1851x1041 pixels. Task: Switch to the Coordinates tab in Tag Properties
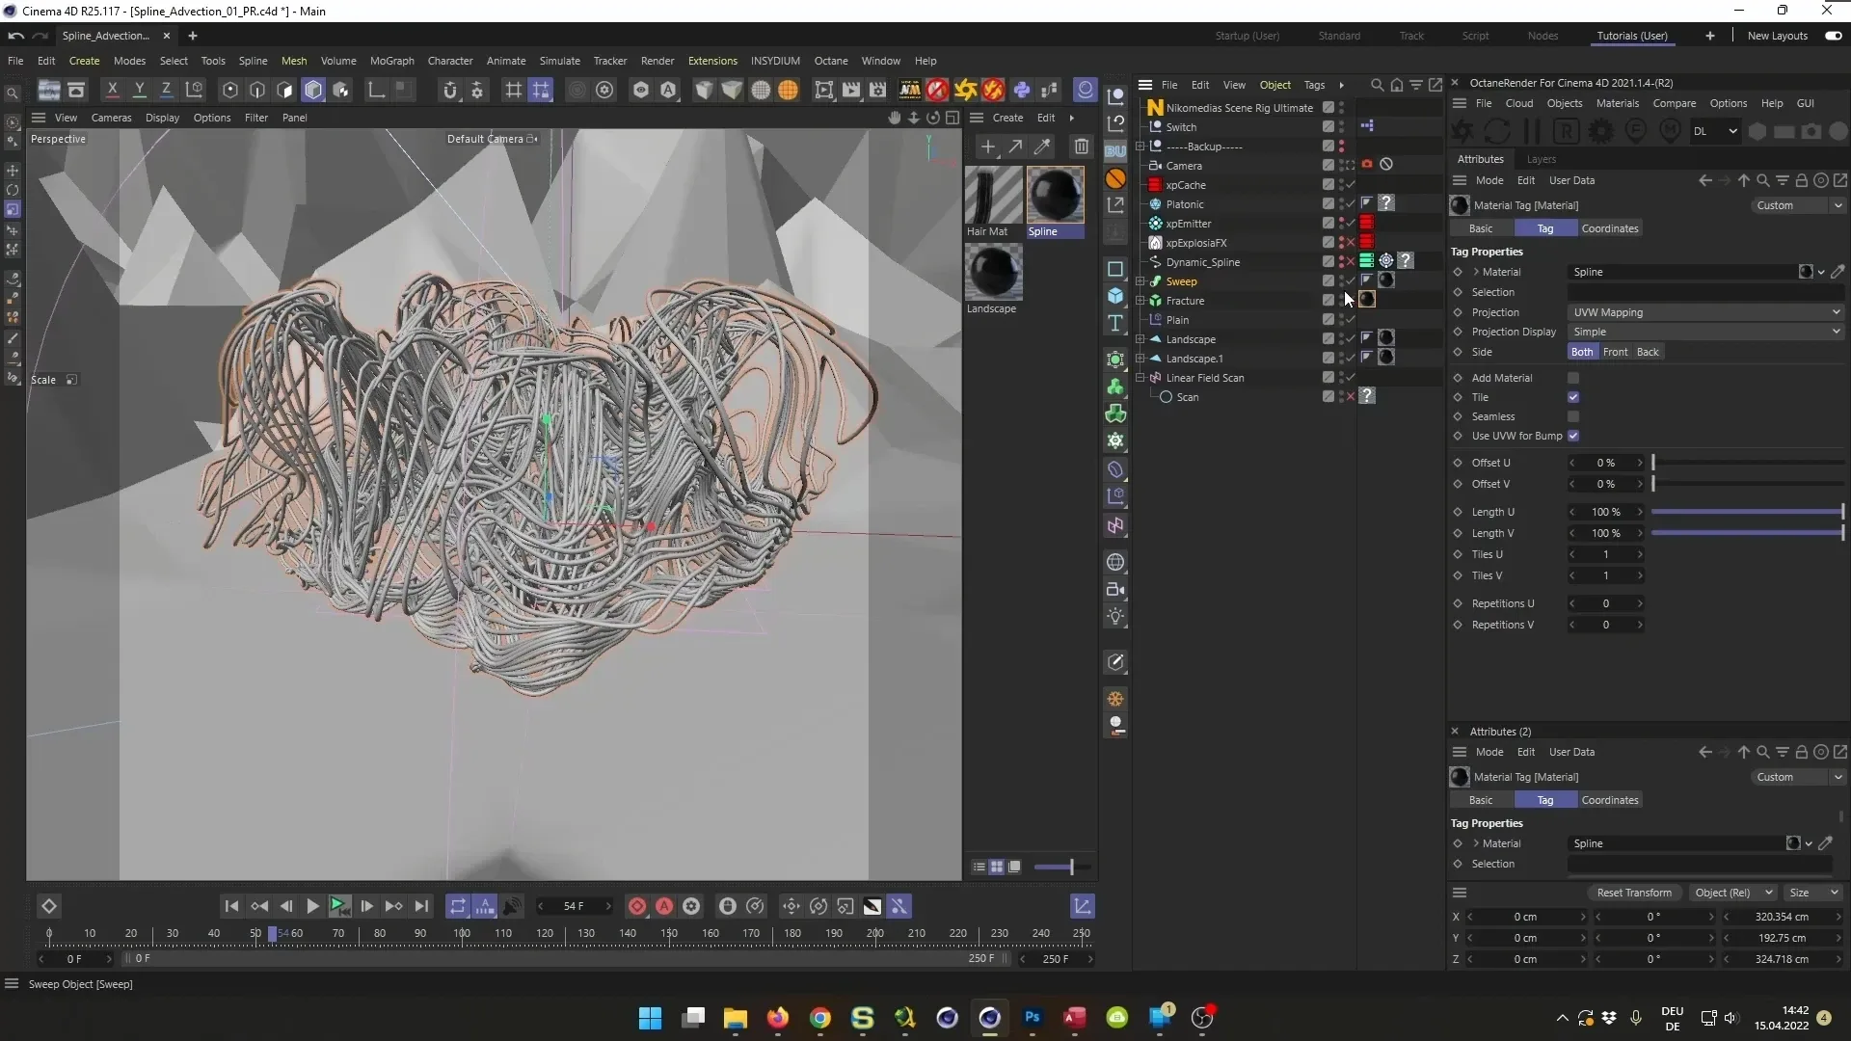click(1609, 227)
